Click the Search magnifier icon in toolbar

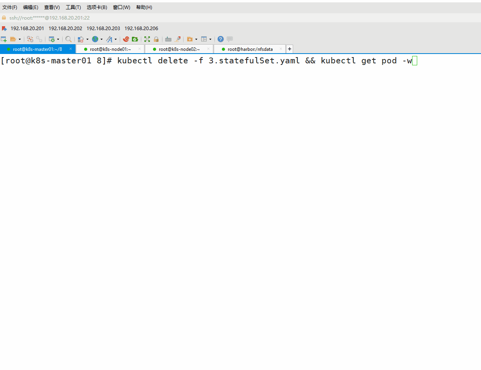tap(68, 39)
